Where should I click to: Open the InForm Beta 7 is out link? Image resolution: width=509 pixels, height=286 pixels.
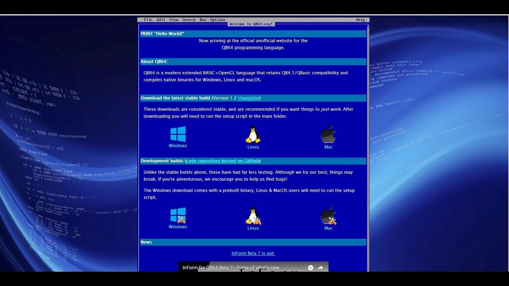point(253,253)
